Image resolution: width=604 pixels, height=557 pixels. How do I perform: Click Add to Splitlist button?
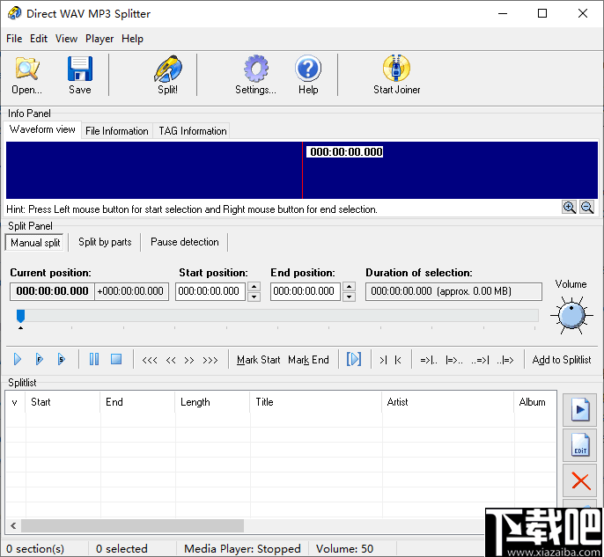pos(561,360)
